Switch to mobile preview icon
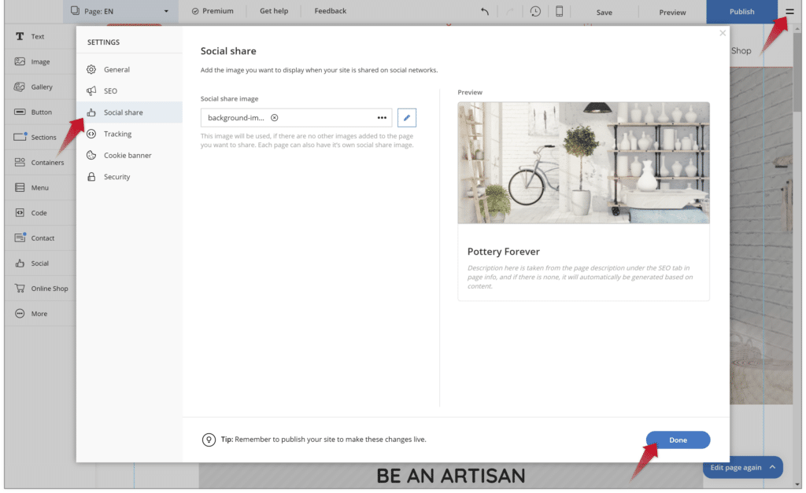 pos(559,12)
